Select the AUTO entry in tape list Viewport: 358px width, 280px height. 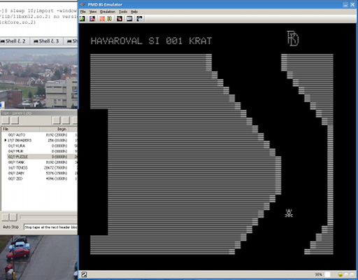[17, 135]
